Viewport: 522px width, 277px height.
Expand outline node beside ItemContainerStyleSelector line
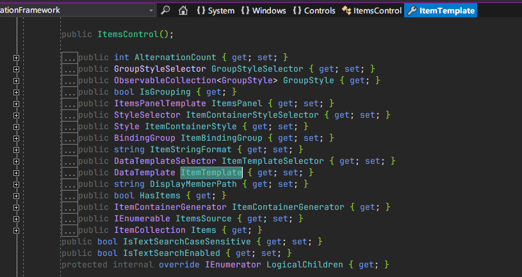(x=16, y=115)
